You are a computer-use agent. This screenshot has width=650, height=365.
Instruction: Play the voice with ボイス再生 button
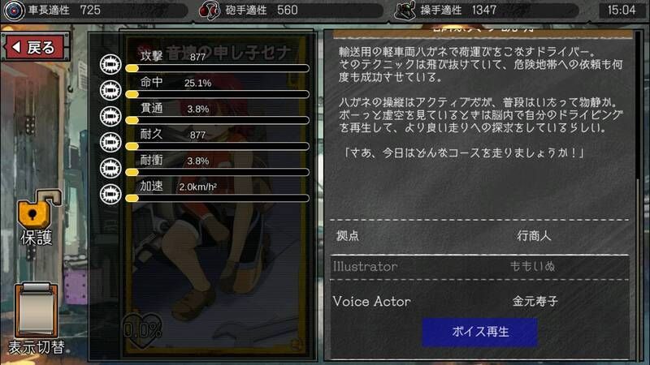479,332
